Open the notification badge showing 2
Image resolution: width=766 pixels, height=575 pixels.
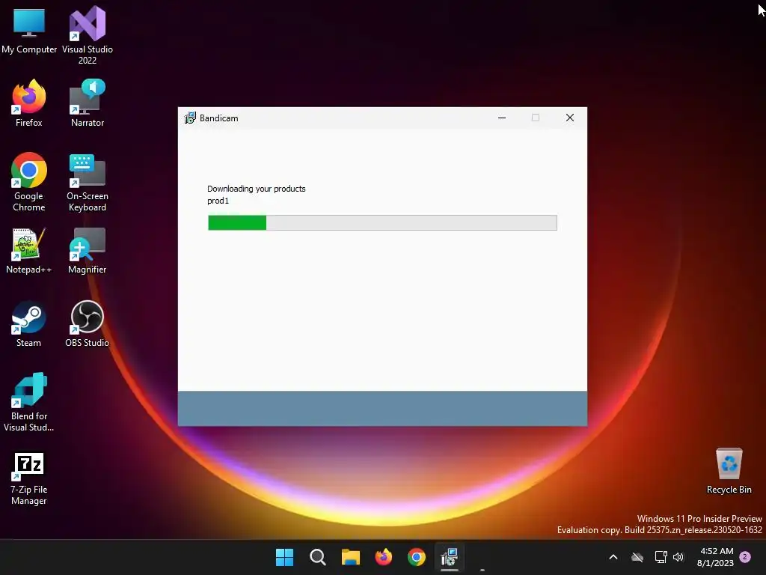click(x=745, y=557)
